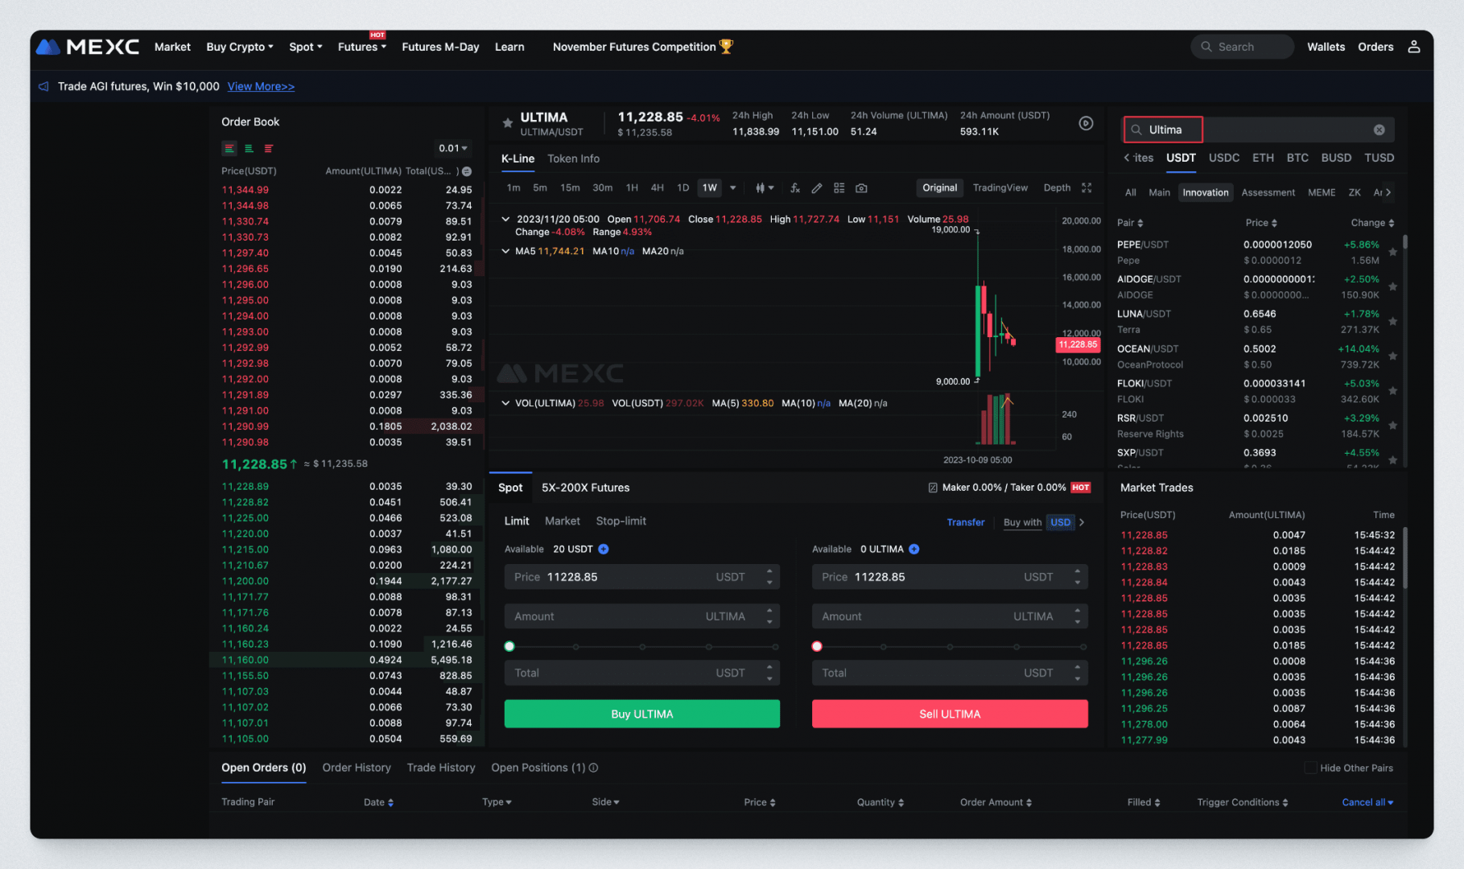Viewport: 1464px width, 869px height.
Task: Take a chart screenshot with camera icon
Action: coord(861,188)
